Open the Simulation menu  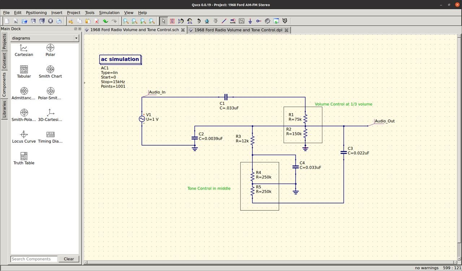(109, 13)
